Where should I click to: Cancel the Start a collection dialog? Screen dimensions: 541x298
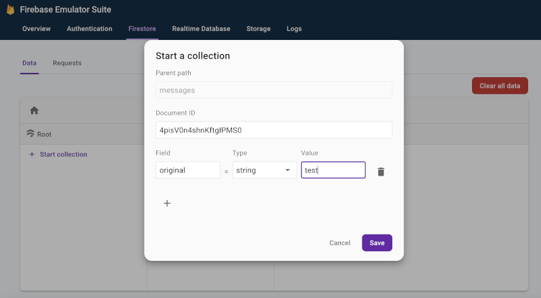339,243
